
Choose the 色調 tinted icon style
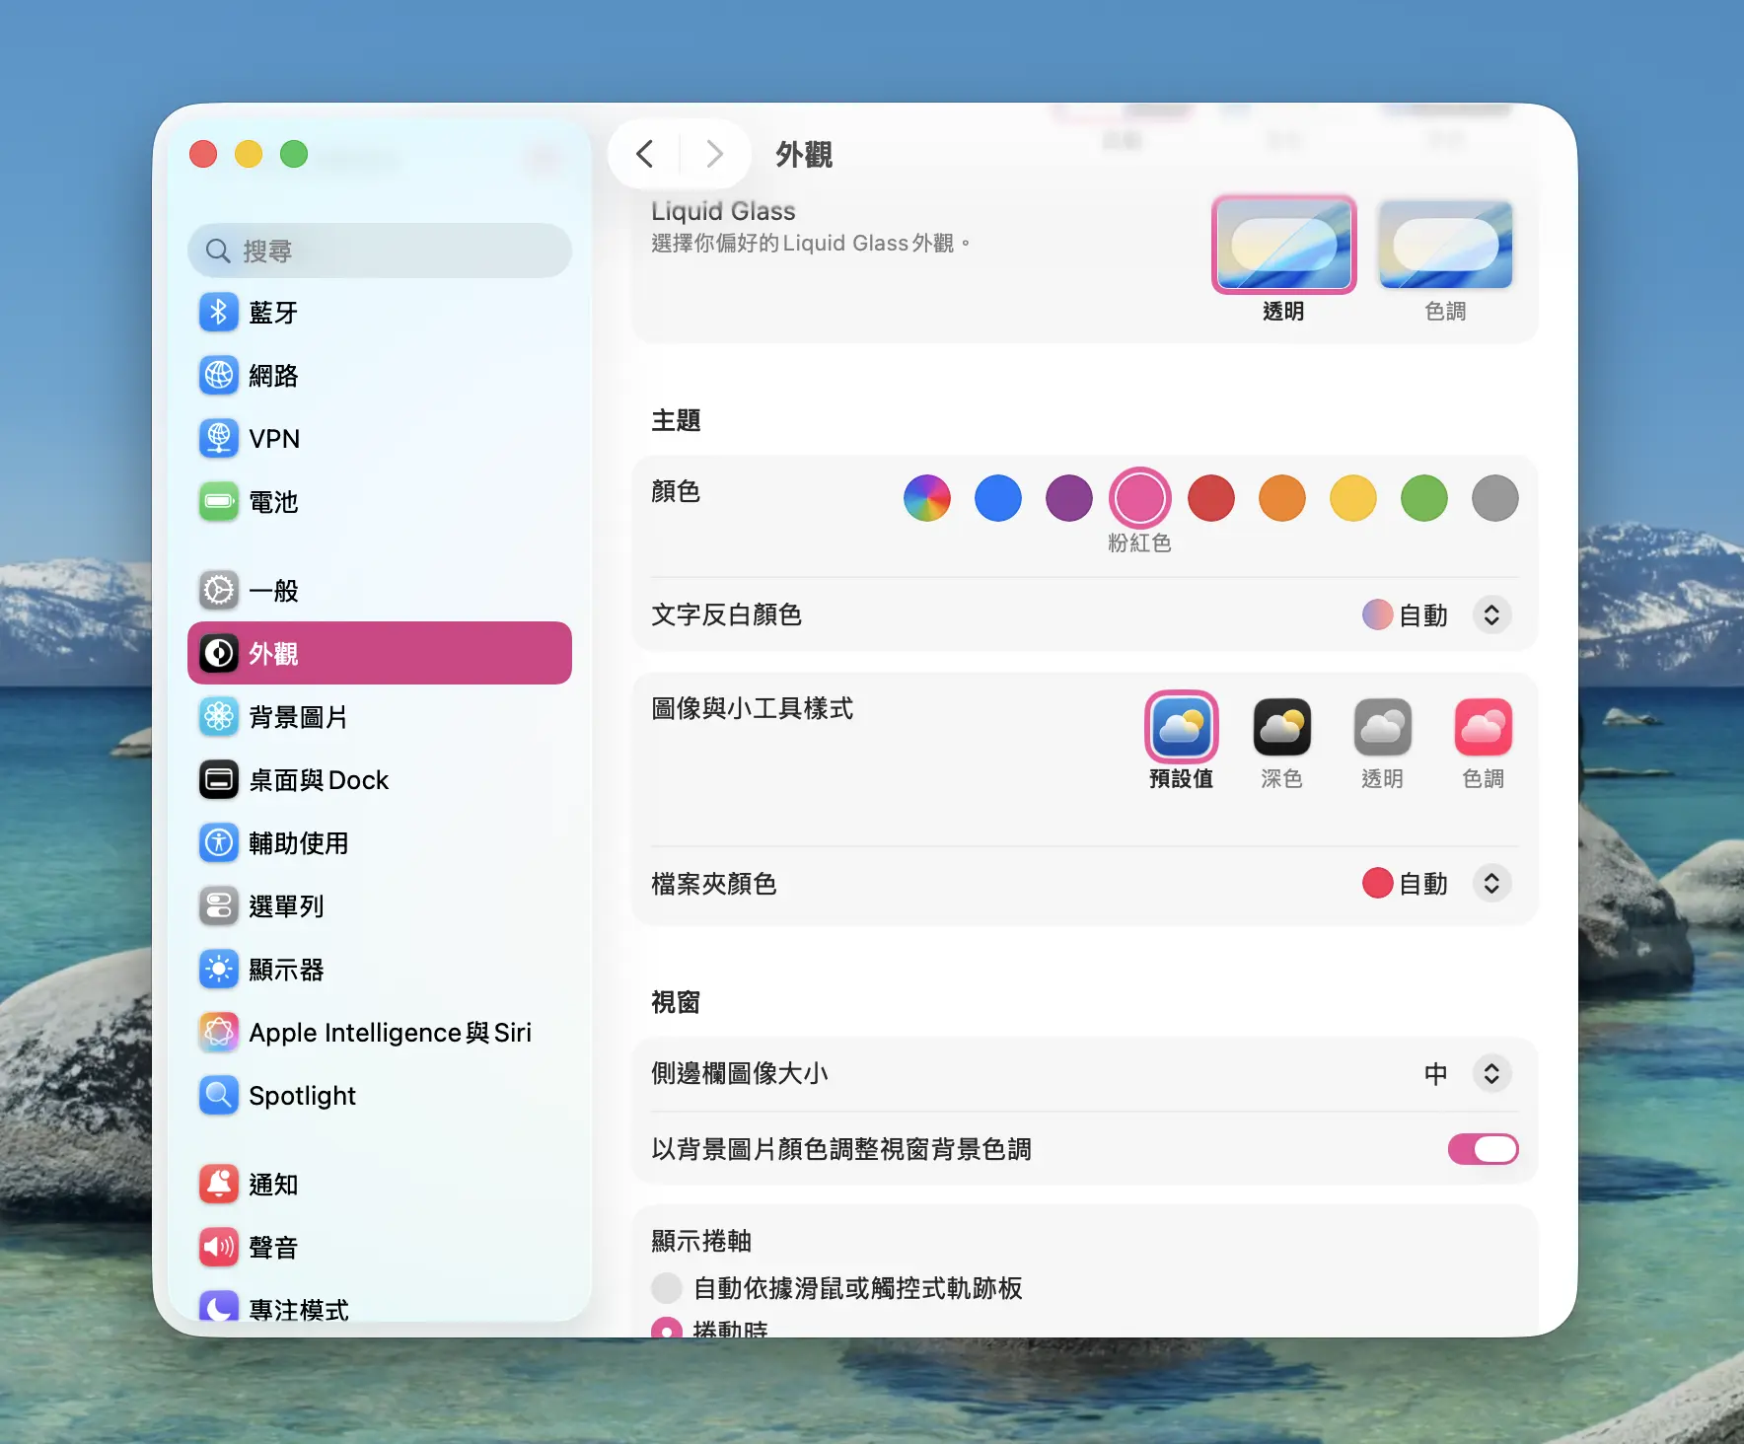click(x=1484, y=728)
